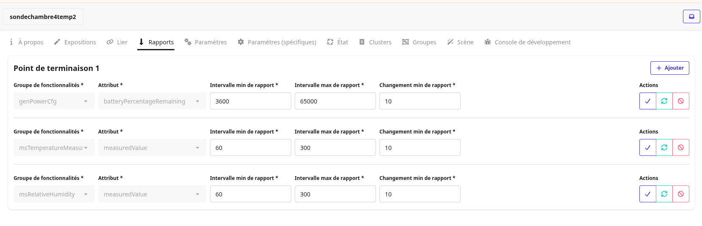Click the Point de terminaison 1 heading

tap(56, 68)
